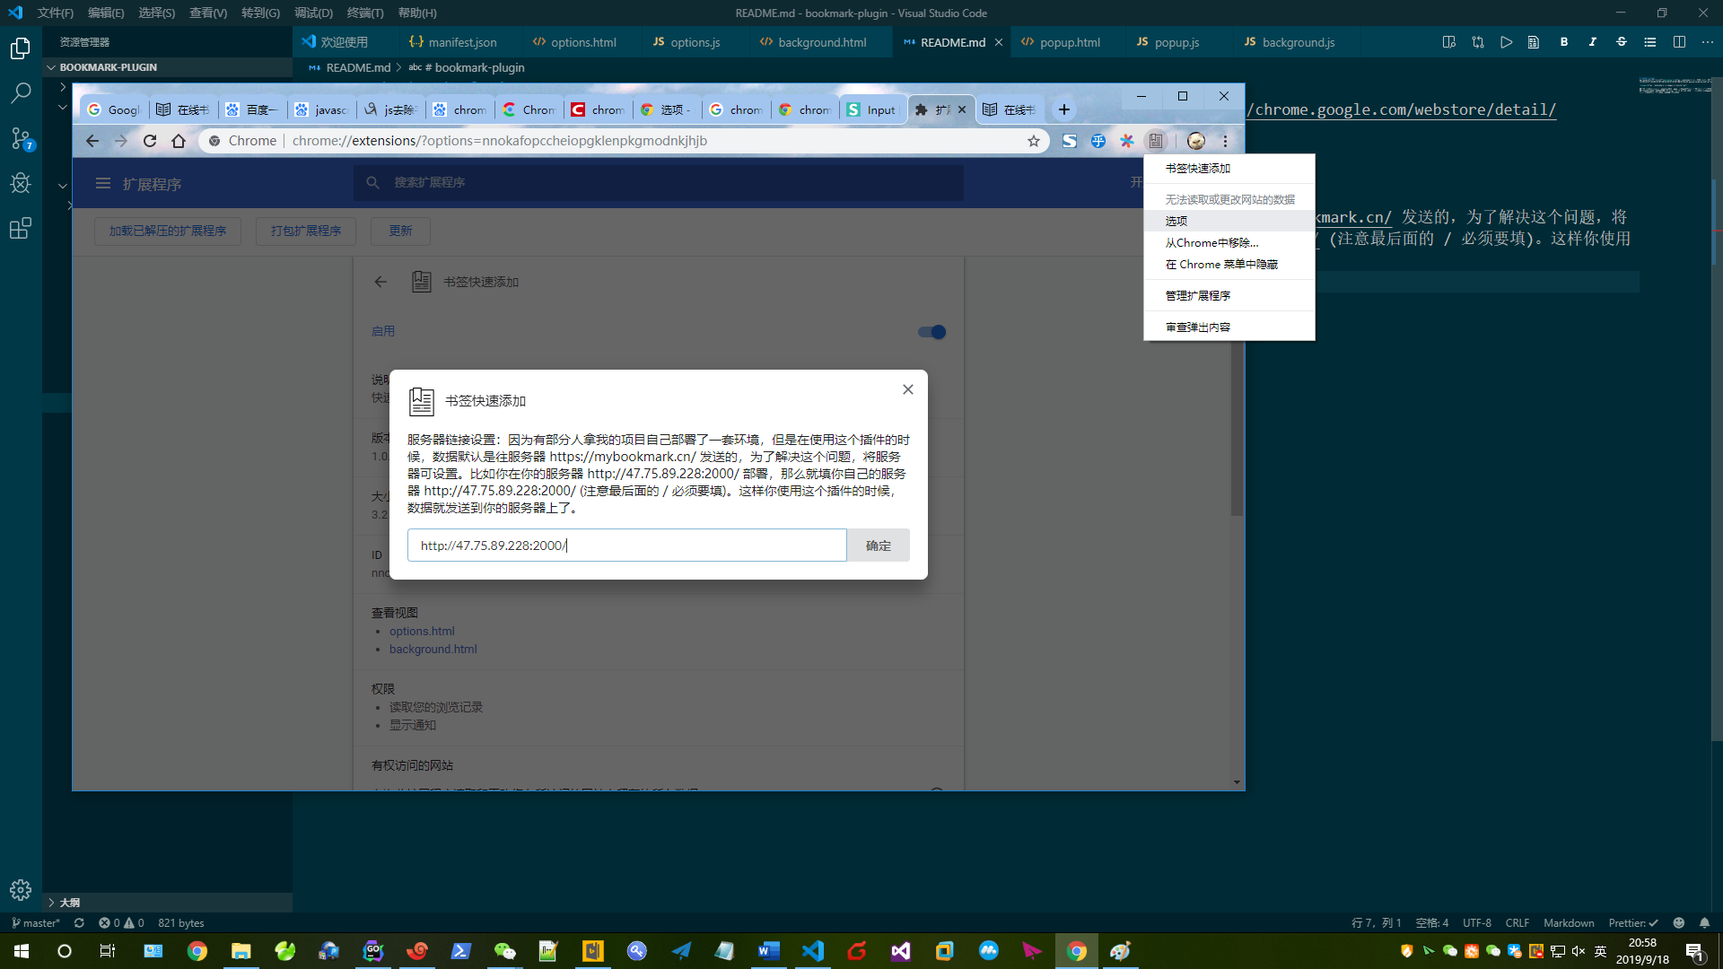Click the confirm button in the dialog

click(878, 546)
